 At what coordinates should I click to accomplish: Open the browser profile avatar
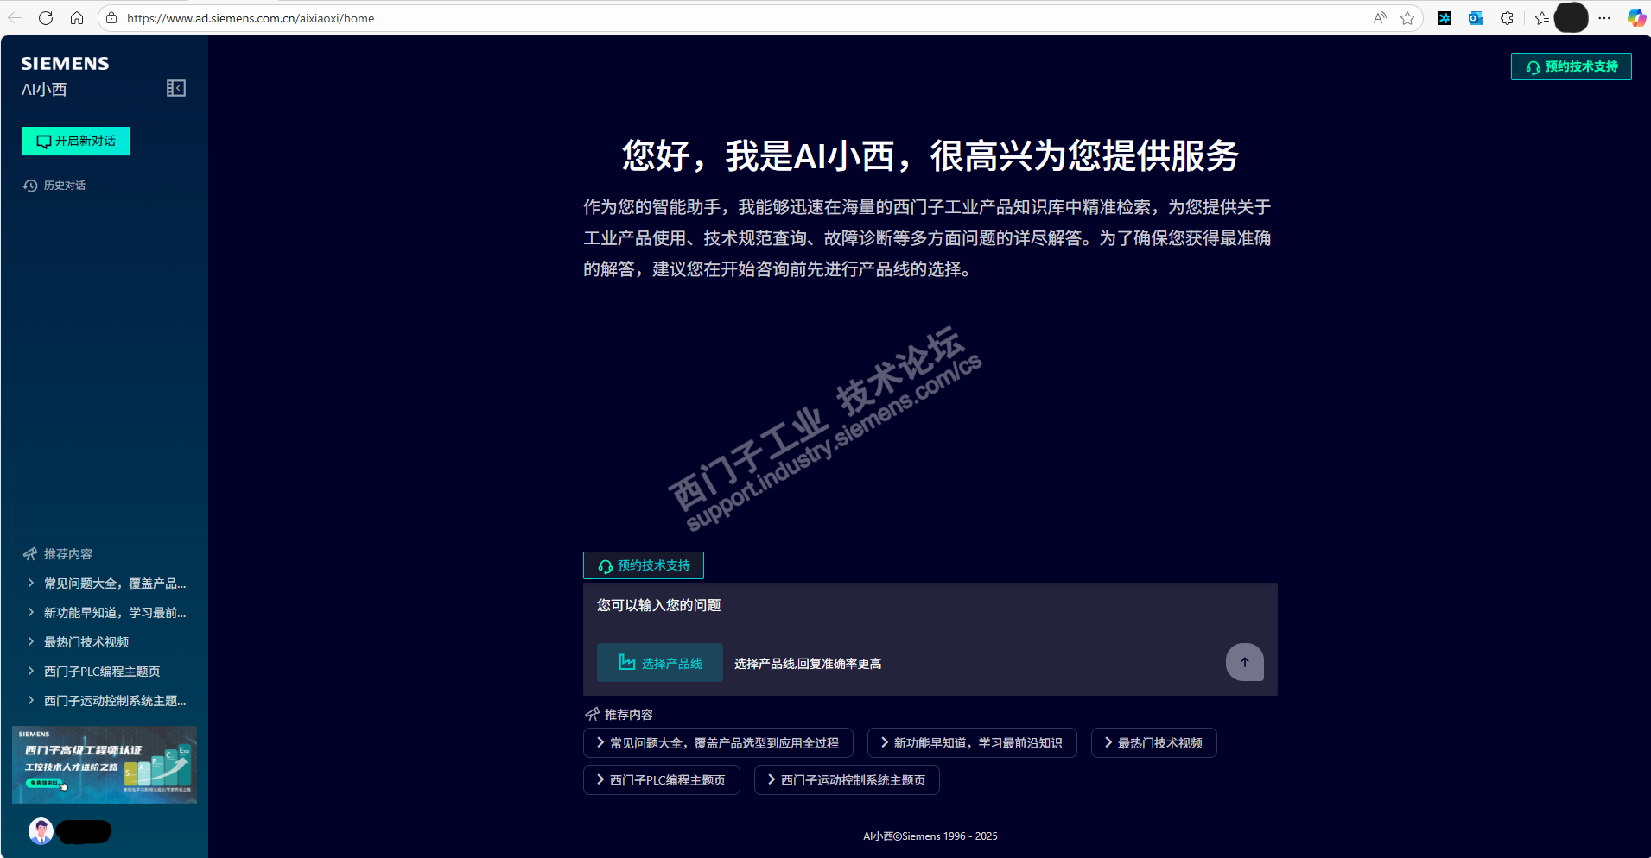point(1572,18)
